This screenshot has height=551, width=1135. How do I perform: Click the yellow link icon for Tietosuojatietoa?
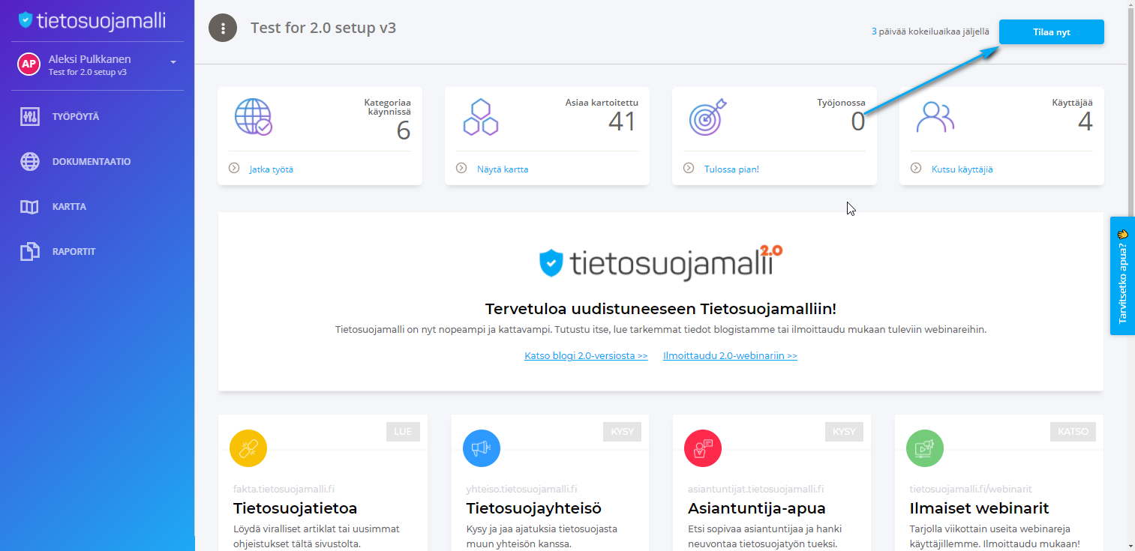click(x=248, y=448)
